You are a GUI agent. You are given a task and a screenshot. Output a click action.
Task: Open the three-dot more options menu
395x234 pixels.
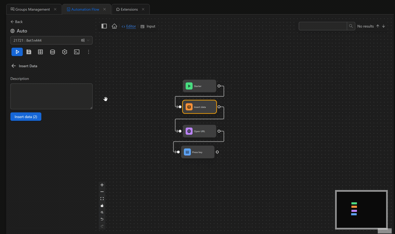(88, 52)
